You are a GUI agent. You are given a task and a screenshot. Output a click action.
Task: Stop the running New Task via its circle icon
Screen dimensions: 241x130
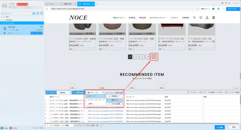pyautogui.click(x=41, y=27)
